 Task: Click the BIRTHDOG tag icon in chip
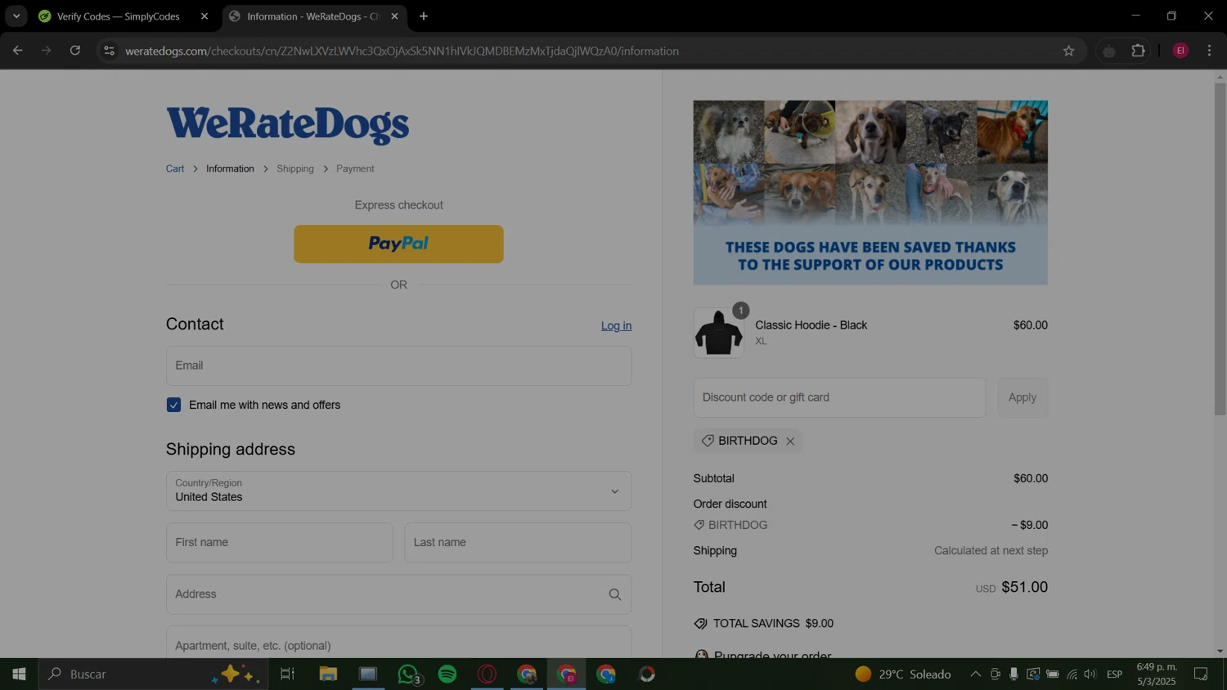coord(708,441)
